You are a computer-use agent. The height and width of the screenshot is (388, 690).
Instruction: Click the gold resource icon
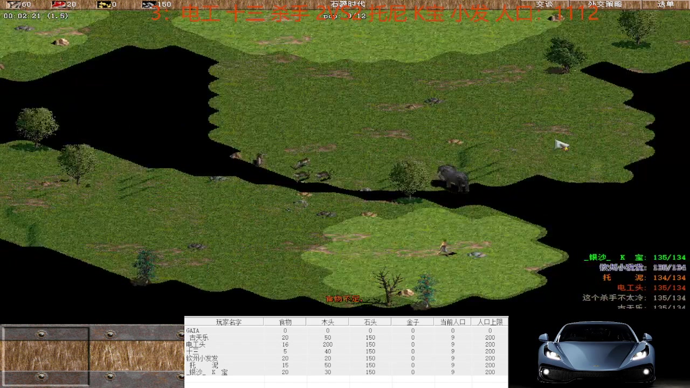[x=104, y=4]
